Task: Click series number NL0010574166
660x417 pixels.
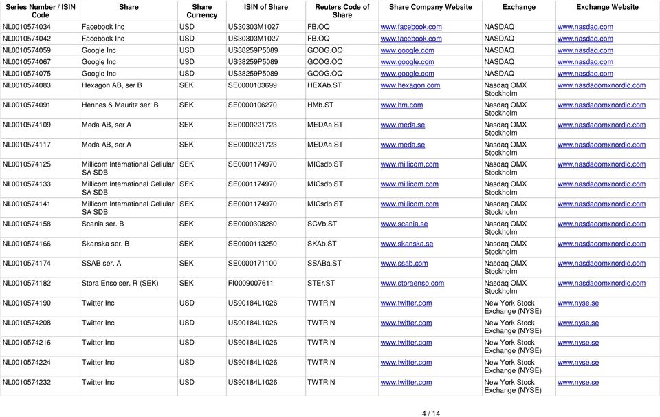Action: coord(27,244)
